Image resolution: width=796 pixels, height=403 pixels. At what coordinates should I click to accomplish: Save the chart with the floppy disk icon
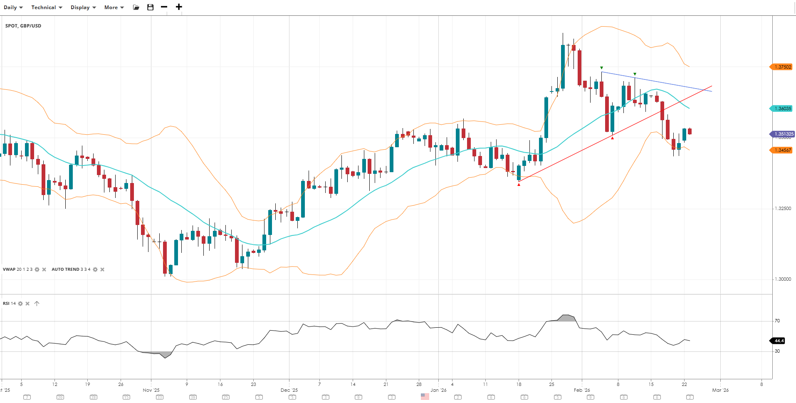tap(151, 7)
